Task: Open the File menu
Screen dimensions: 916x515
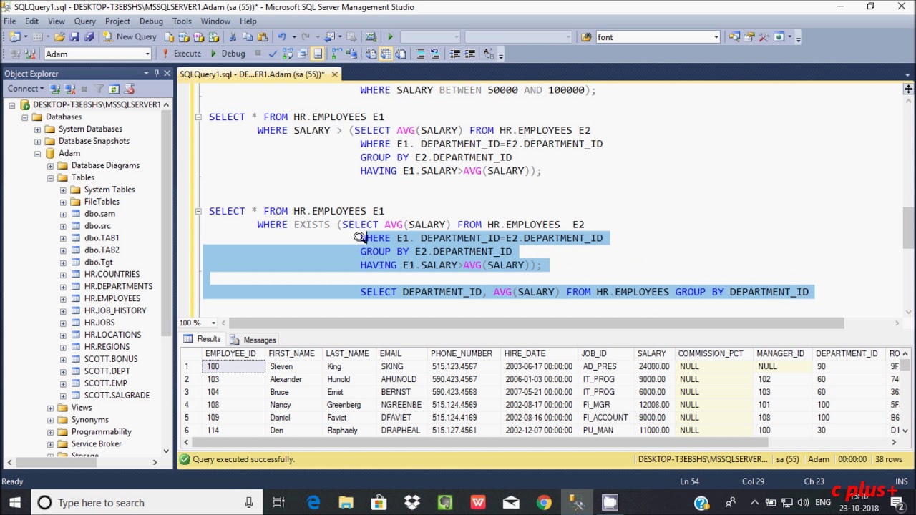Action: point(10,21)
